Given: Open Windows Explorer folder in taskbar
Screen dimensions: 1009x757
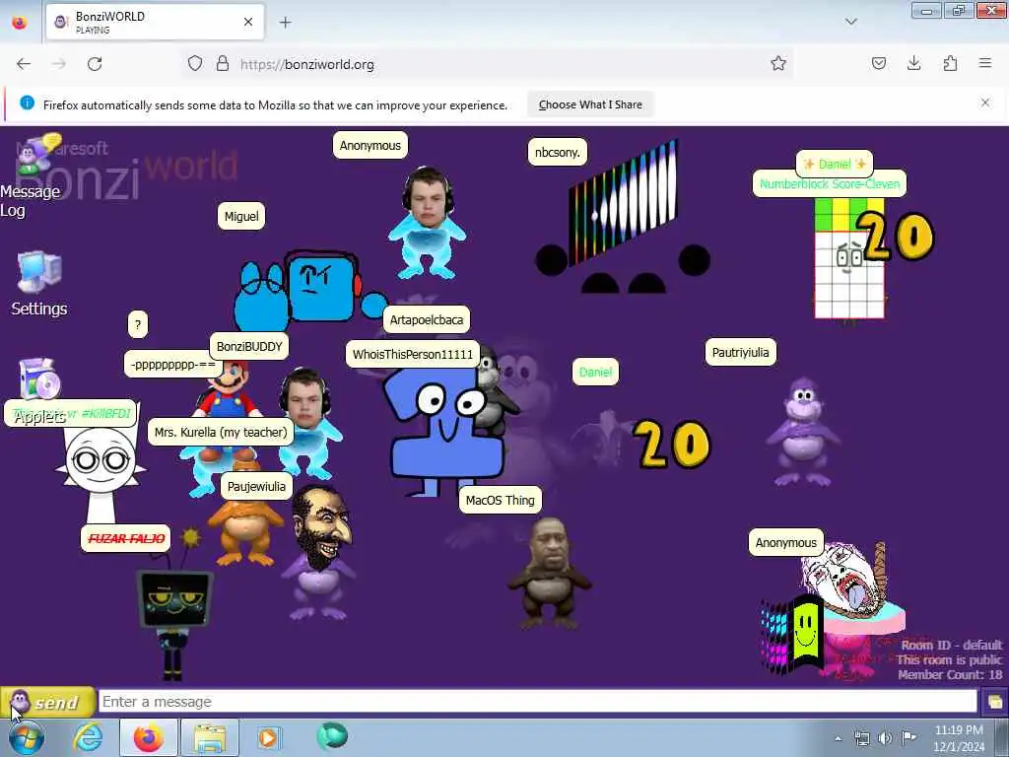Looking at the screenshot, I should click(x=210, y=737).
